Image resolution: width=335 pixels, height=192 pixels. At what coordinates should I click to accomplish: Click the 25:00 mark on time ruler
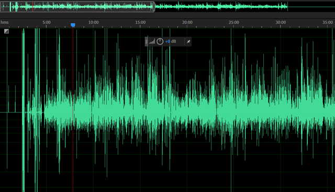(234, 22)
